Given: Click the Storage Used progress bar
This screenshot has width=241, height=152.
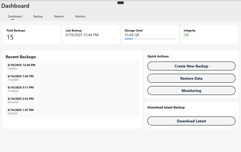Looking at the screenshot, I should coord(150,39).
